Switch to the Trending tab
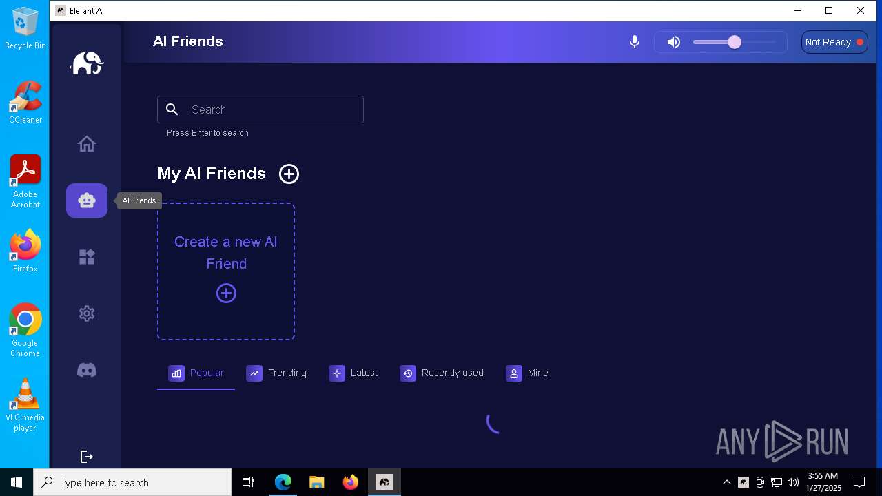Image resolution: width=882 pixels, height=496 pixels. point(276,373)
